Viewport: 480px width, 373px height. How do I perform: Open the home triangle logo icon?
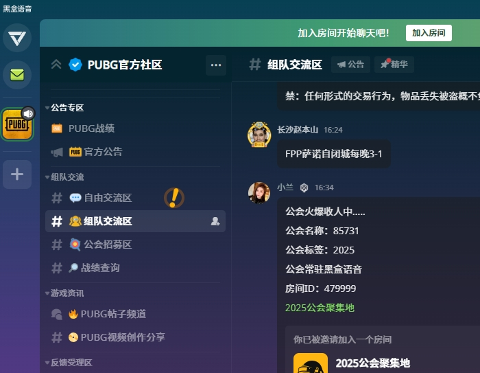[17, 38]
